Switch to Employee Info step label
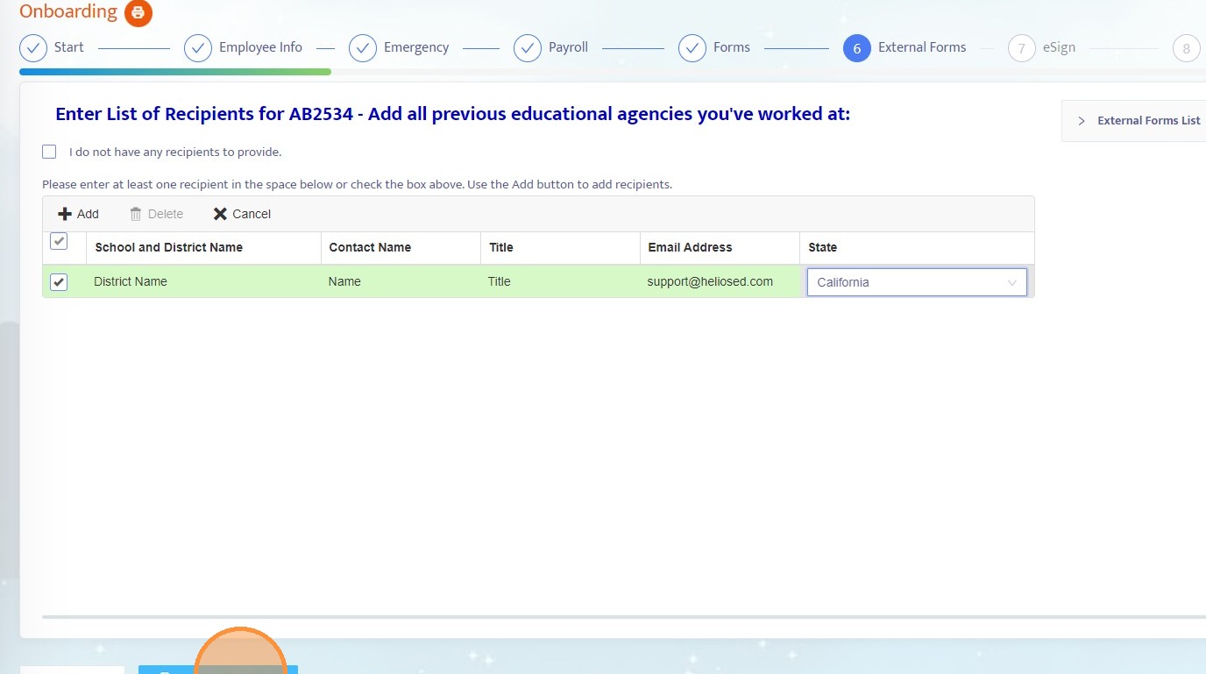Screen dimensions: 1206x674 point(260,47)
